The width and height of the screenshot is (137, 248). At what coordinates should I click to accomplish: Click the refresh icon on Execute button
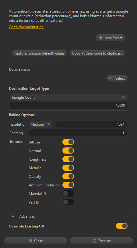(95, 241)
